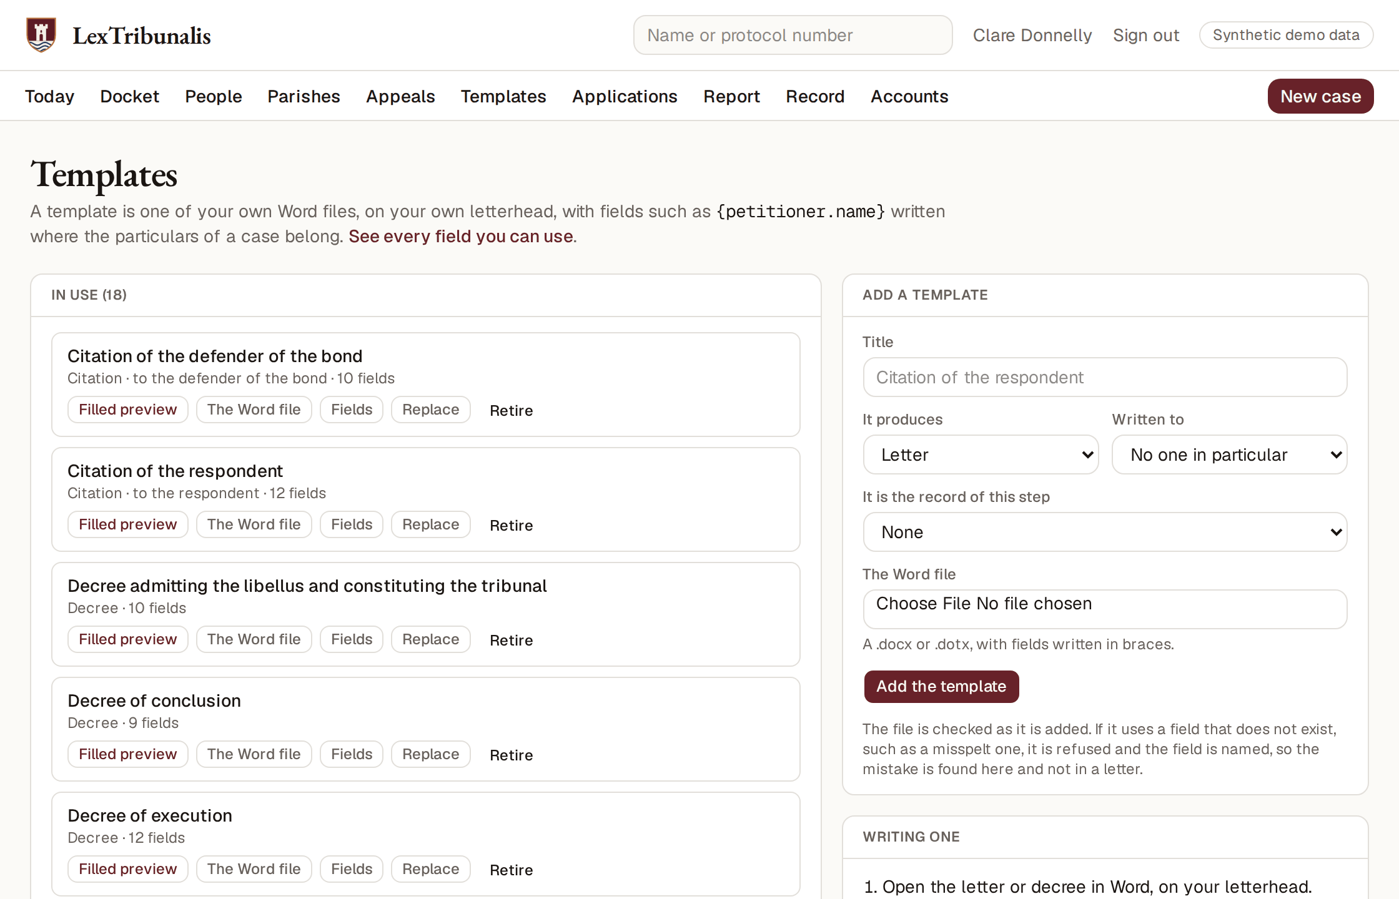This screenshot has width=1399, height=899.
Task: Click the template Title input field
Action: click(x=1105, y=377)
